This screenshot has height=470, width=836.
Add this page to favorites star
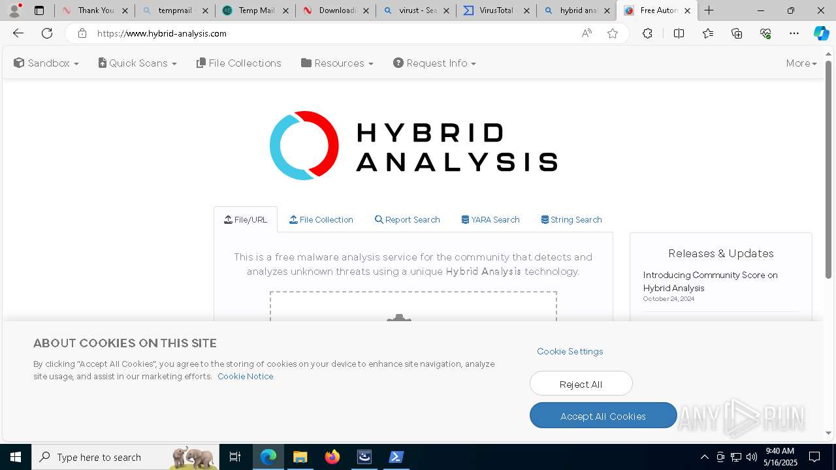tap(613, 33)
